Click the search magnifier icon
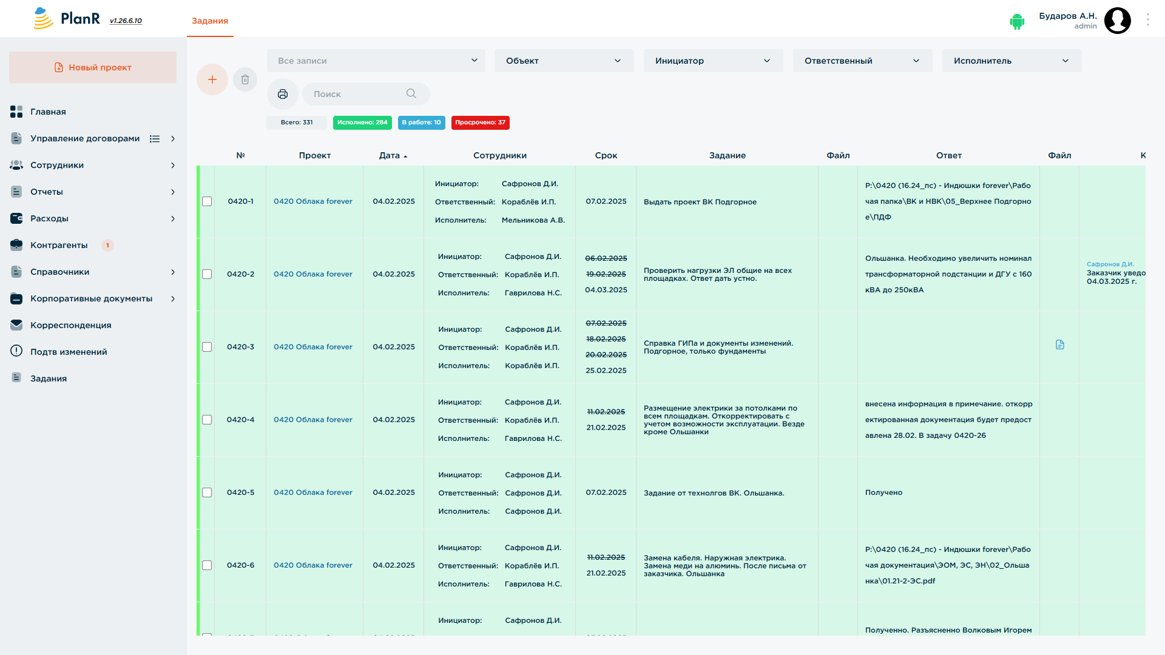 pyautogui.click(x=411, y=93)
